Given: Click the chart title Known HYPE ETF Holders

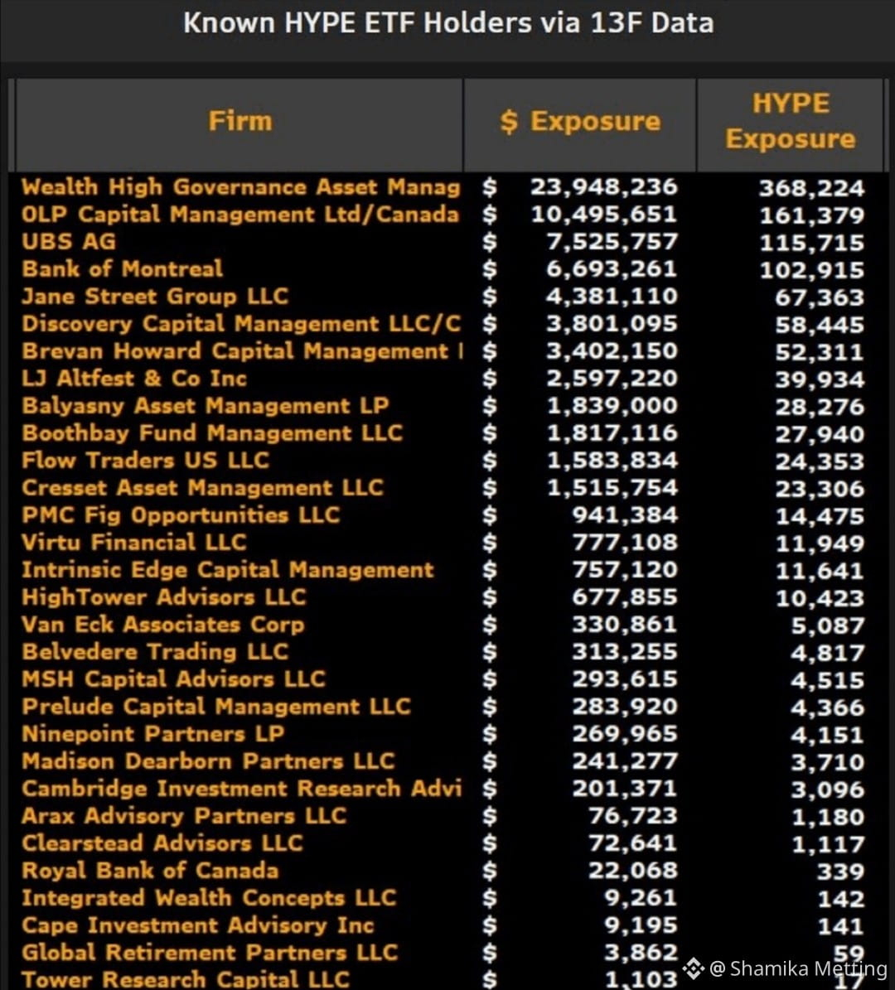Looking at the screenshot, I should coord(448,22).
